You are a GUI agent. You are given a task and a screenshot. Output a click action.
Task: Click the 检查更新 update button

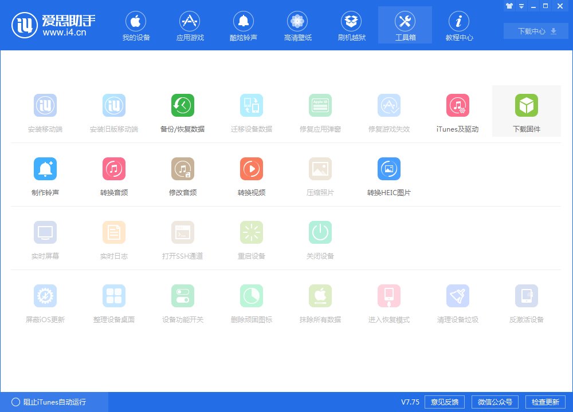[x=545, y=402]
